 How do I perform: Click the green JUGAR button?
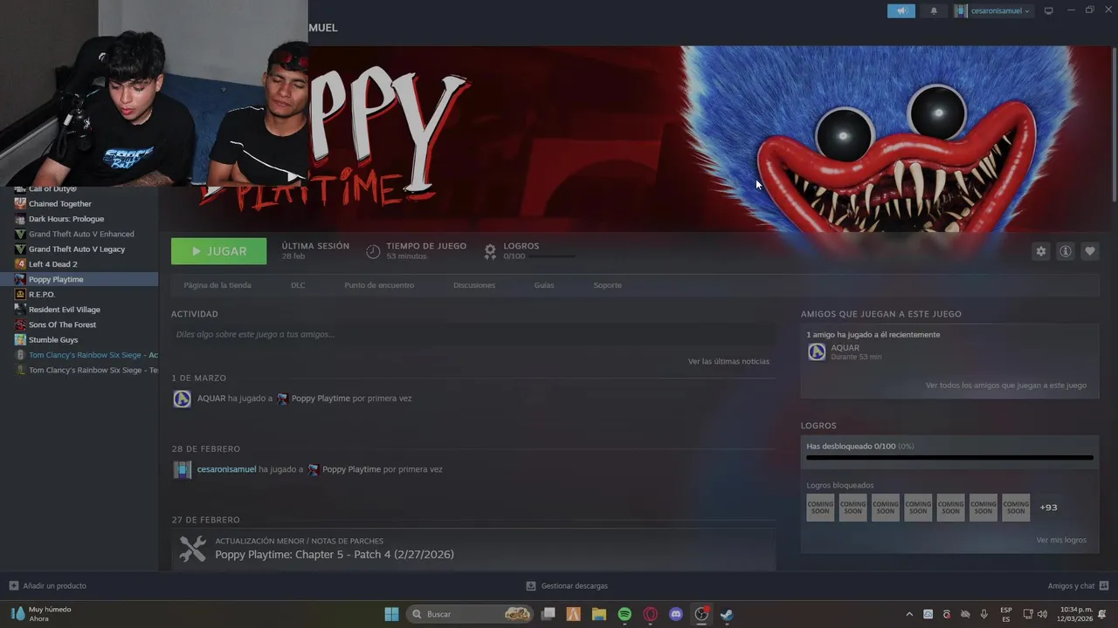(x=219, y=251)
